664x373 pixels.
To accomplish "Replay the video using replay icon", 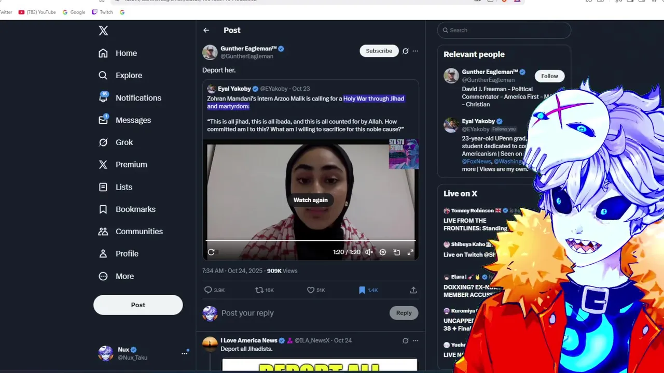I will pyautogui.click(x=211, y=252).
